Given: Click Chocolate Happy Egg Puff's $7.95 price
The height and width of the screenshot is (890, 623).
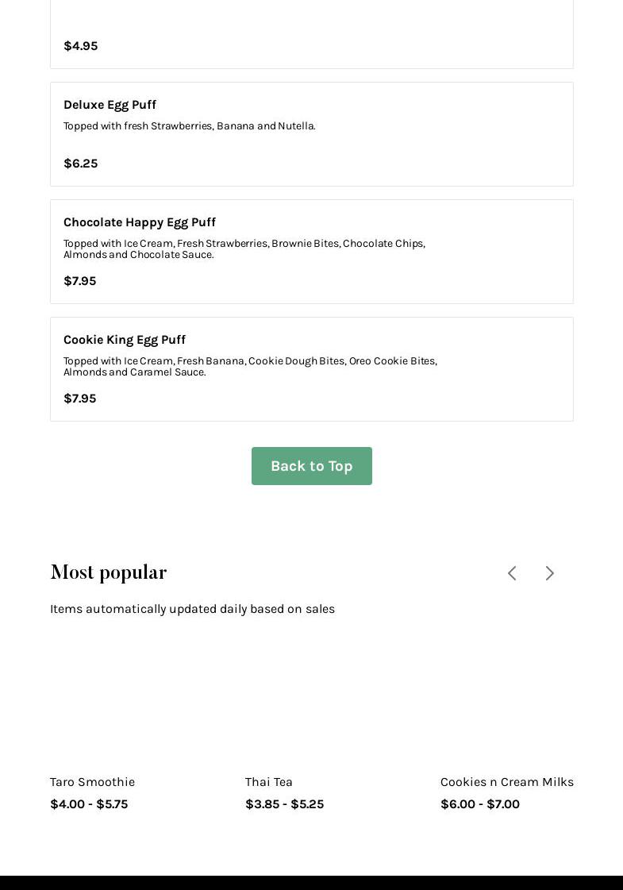Looking at the screenshot, I should point(80,281).
